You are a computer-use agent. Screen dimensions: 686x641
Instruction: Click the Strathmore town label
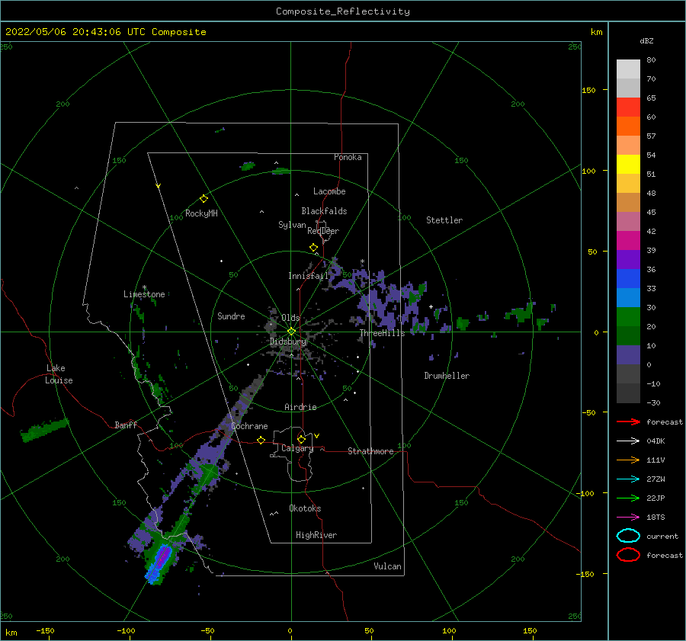[370, 451]
